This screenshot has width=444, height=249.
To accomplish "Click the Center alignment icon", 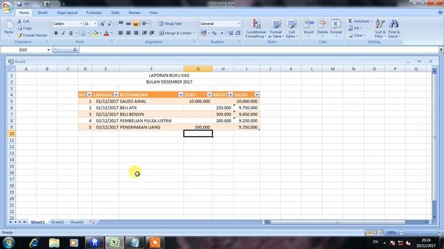I will pyautogui.click(x=128, y=33).
